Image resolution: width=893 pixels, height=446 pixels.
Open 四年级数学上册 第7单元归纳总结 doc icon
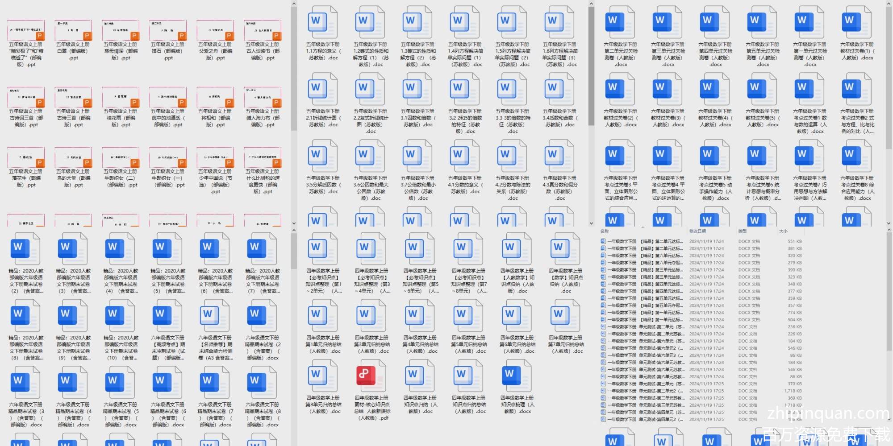pos(566,316)
